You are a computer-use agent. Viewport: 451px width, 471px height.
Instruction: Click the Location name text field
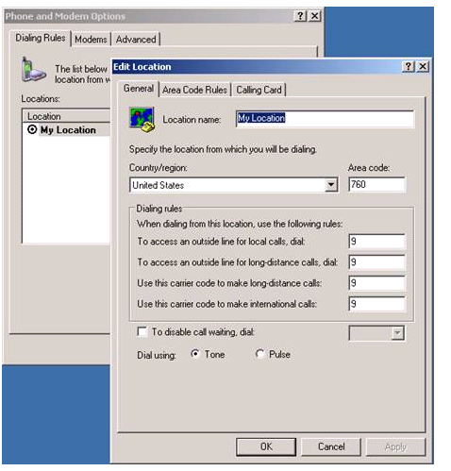pyautogui.click(x=325, y=119)
